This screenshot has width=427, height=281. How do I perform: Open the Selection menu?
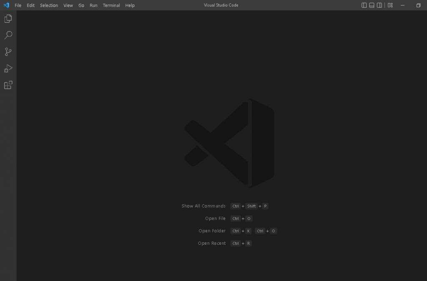49,5
